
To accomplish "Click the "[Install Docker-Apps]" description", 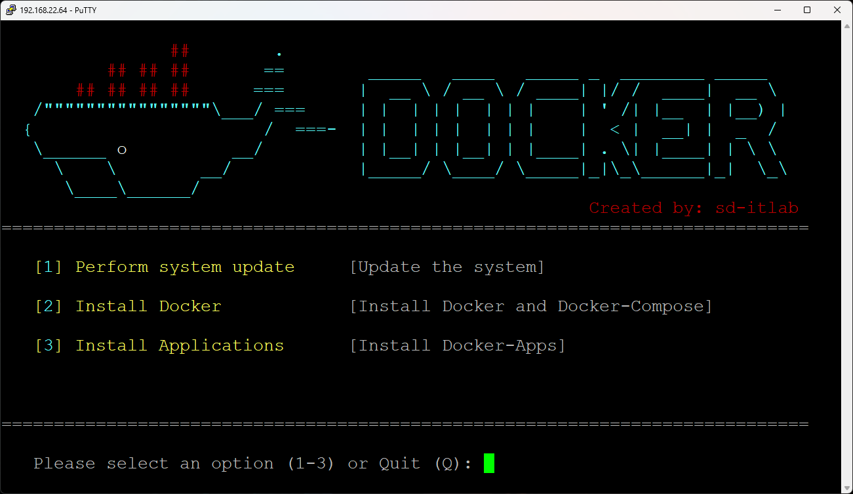I will 458,346.
